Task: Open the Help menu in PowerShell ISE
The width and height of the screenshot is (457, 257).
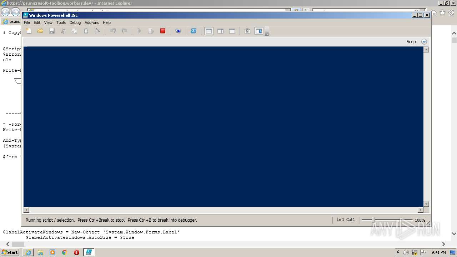Action: coord(107,22)
